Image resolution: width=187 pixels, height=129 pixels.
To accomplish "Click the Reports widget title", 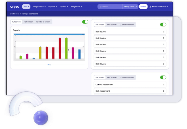I will (16, 30).
